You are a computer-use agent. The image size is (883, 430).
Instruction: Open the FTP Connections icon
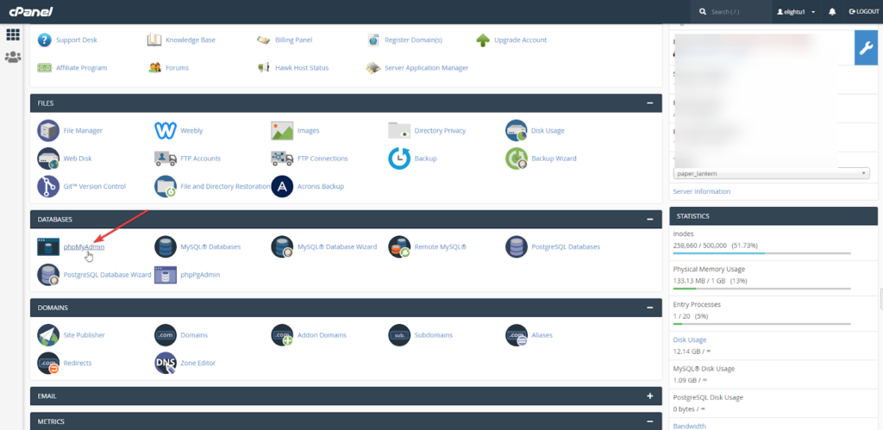tap(282, 159)
